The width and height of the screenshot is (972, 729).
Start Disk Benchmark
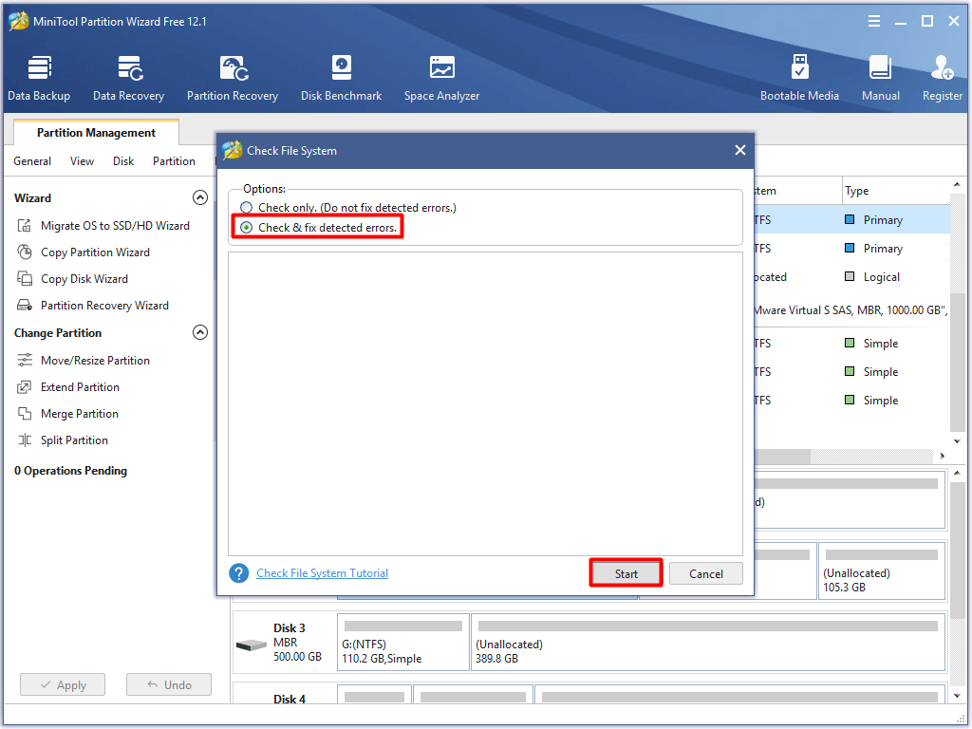[342, 78]
